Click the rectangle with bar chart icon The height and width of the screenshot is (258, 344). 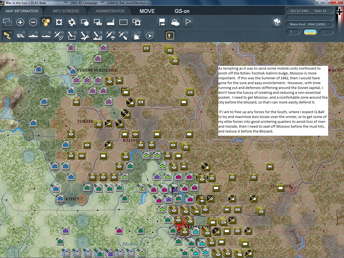[x=98, y=22]
